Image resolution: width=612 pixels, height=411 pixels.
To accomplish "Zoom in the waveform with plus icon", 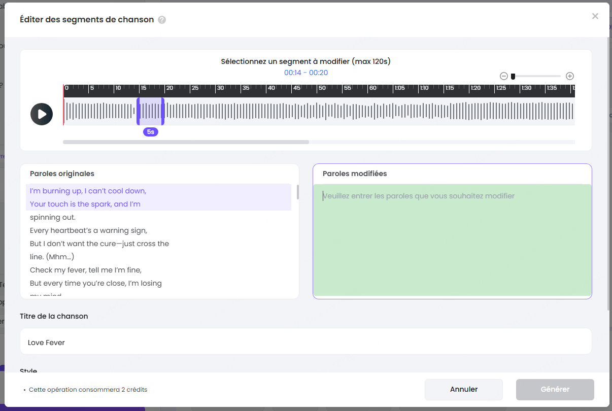I will [570, 76].
